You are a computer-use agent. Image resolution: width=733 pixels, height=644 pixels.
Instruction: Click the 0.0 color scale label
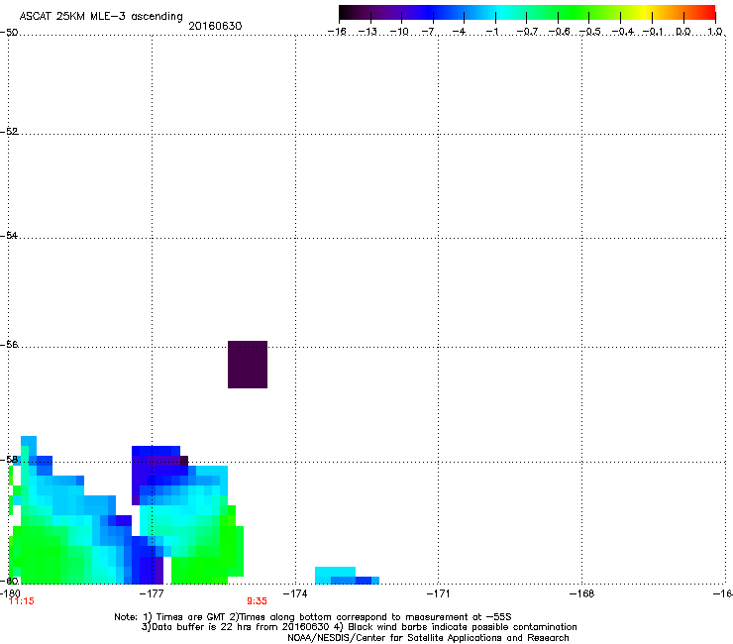(x=683, y=32)
